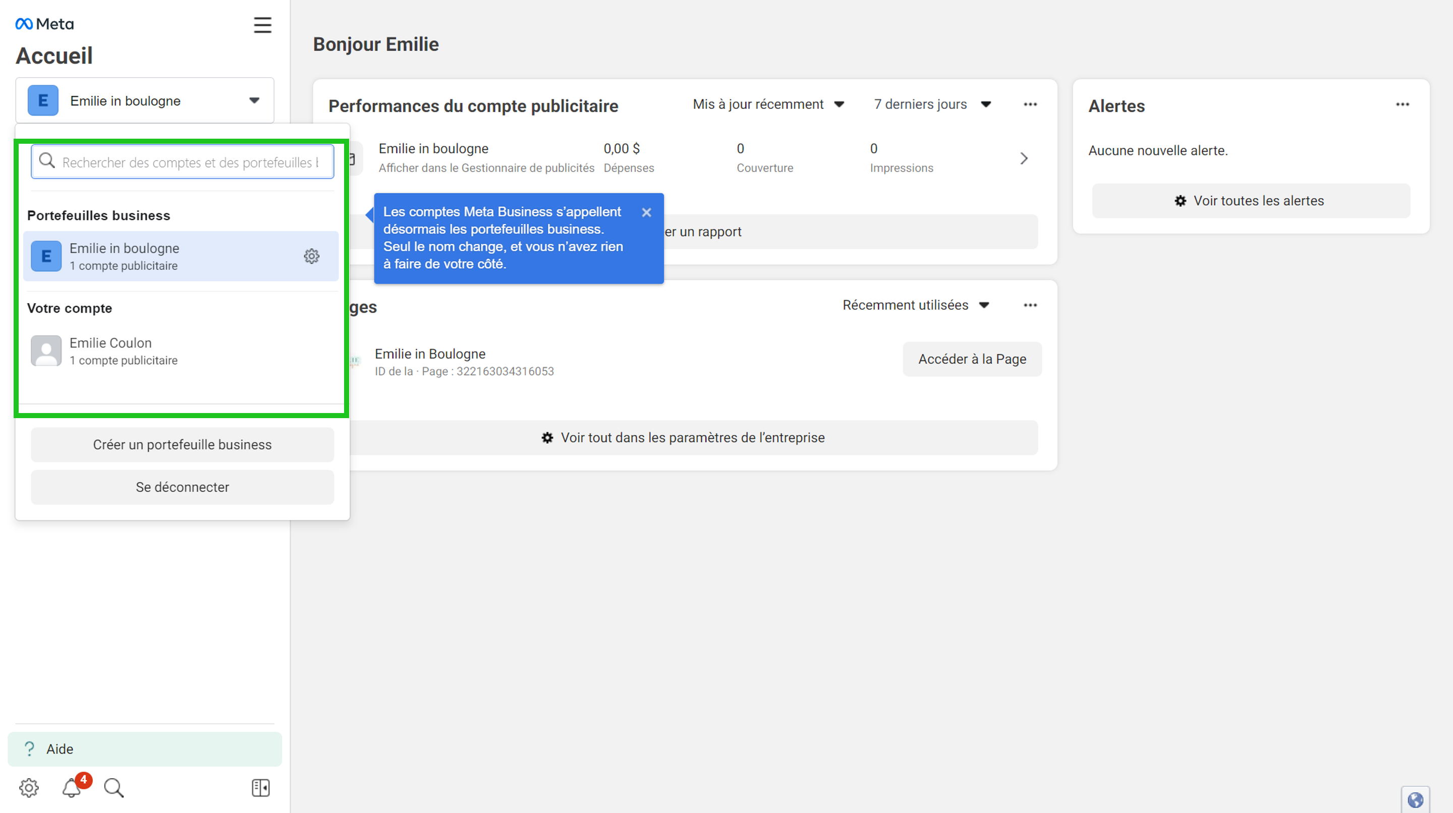Open Récemment utilisées sort dropdown
Screen dimensions: 1453x813
[x=916, y=305]
